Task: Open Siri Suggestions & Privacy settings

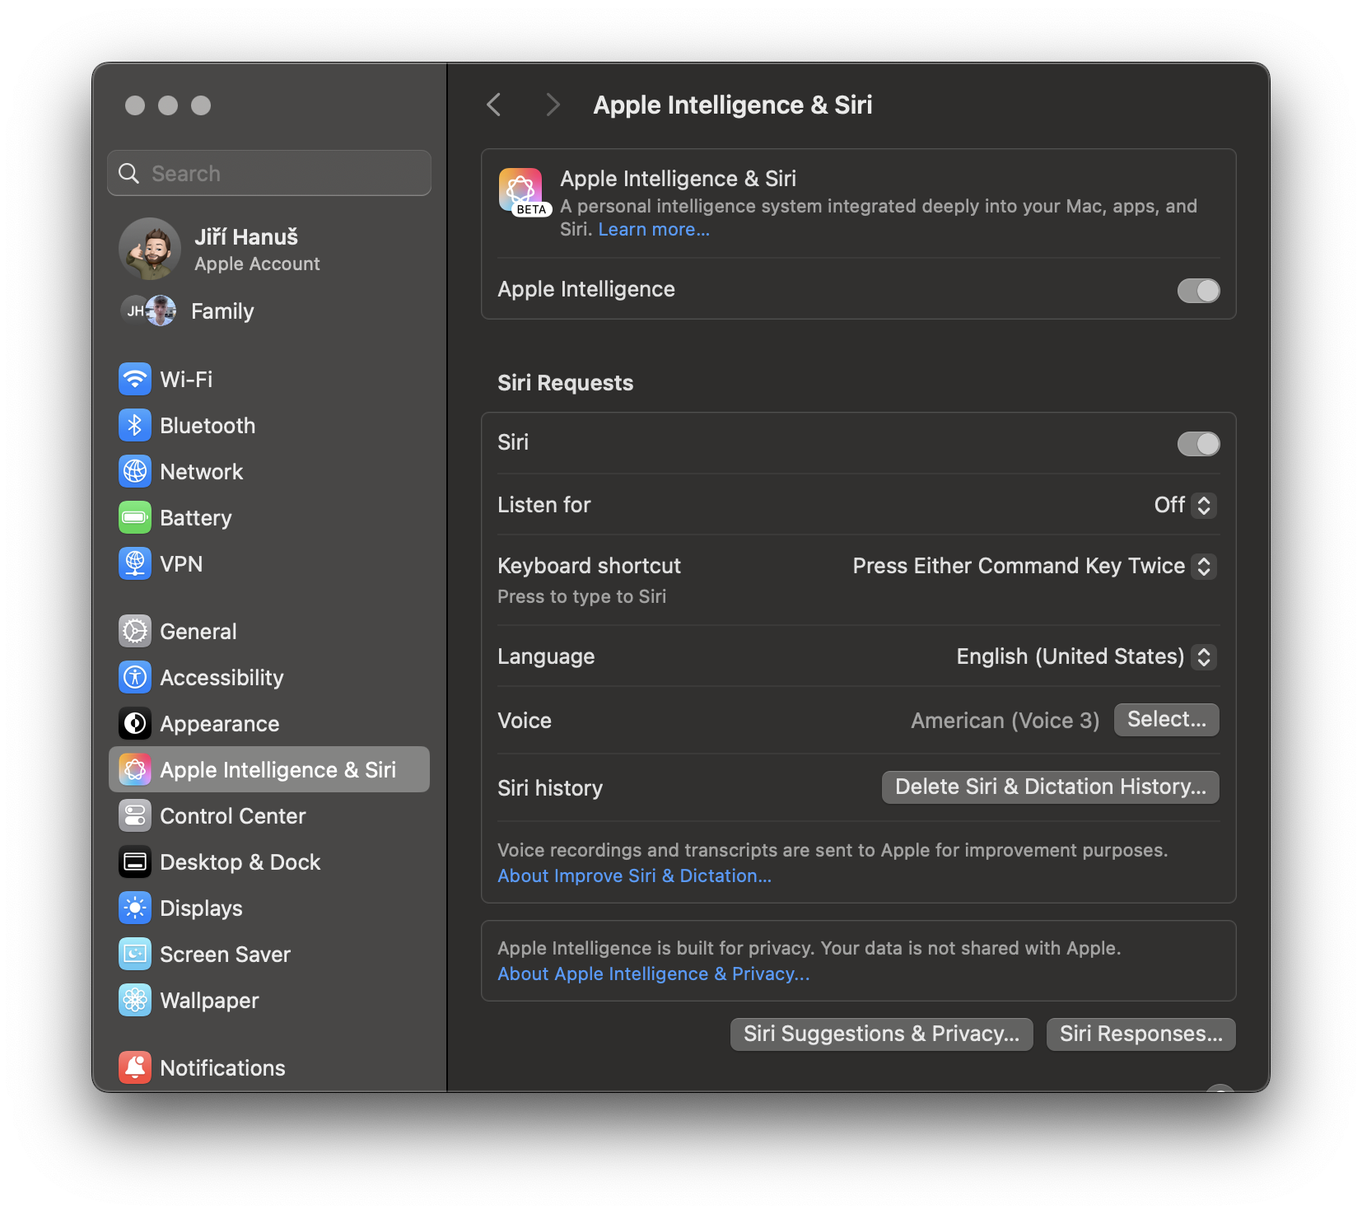Action: pyautogui.click(x=881, y=1034)
